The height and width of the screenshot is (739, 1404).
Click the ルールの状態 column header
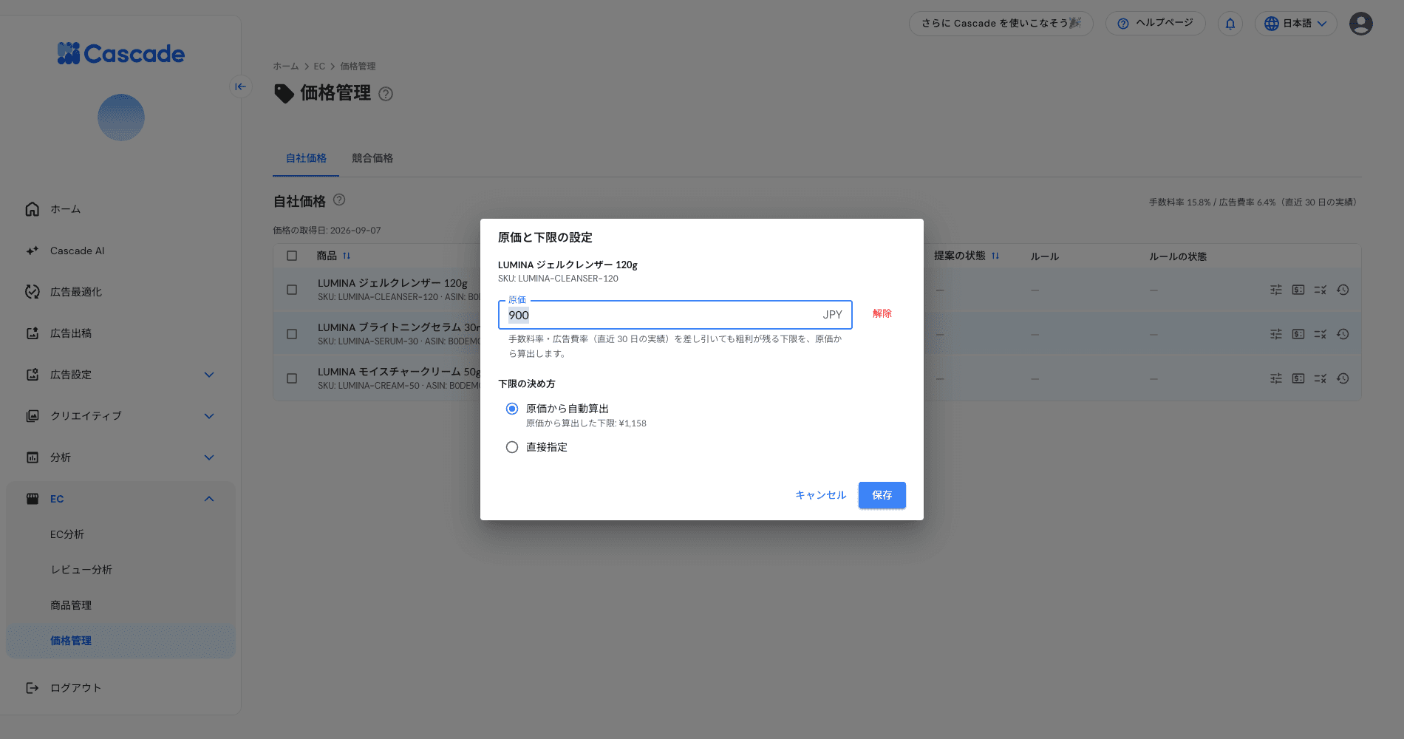click(x=1178, y=256)
